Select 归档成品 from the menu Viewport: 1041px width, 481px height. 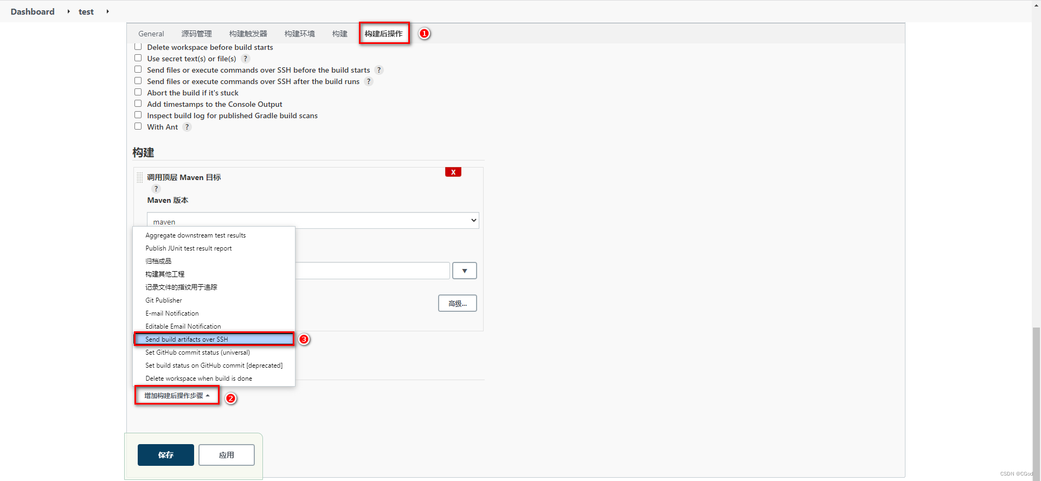tap(214, 261)
